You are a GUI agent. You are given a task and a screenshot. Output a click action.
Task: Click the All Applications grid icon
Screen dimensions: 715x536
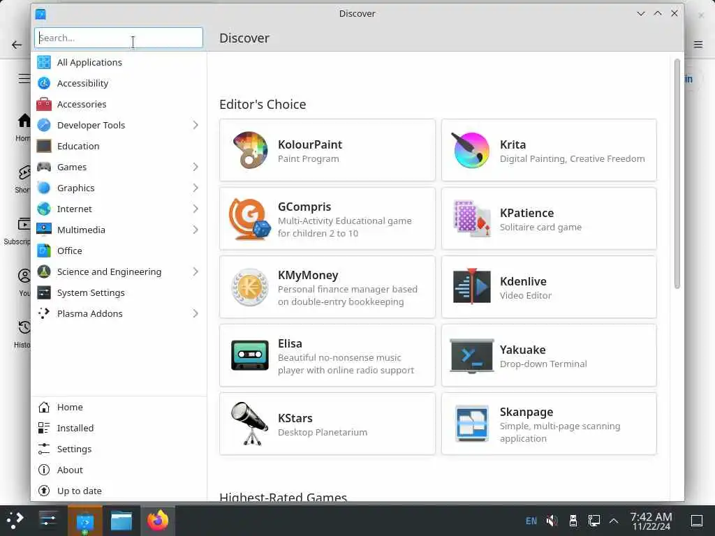pyautogui.click(x=44, y=62)
